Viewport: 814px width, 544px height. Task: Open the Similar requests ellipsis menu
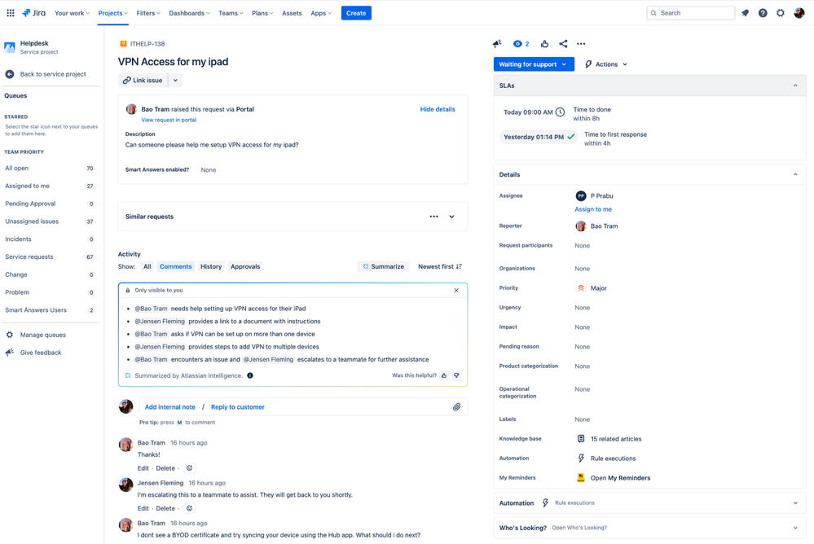[434, 217]
